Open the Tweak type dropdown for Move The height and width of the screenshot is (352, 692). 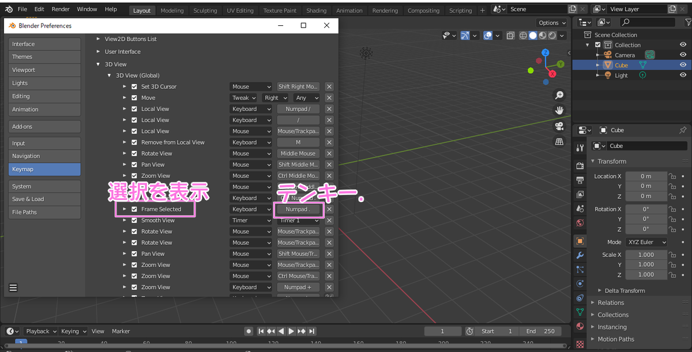pyautogui.click(x=245, y=98)
